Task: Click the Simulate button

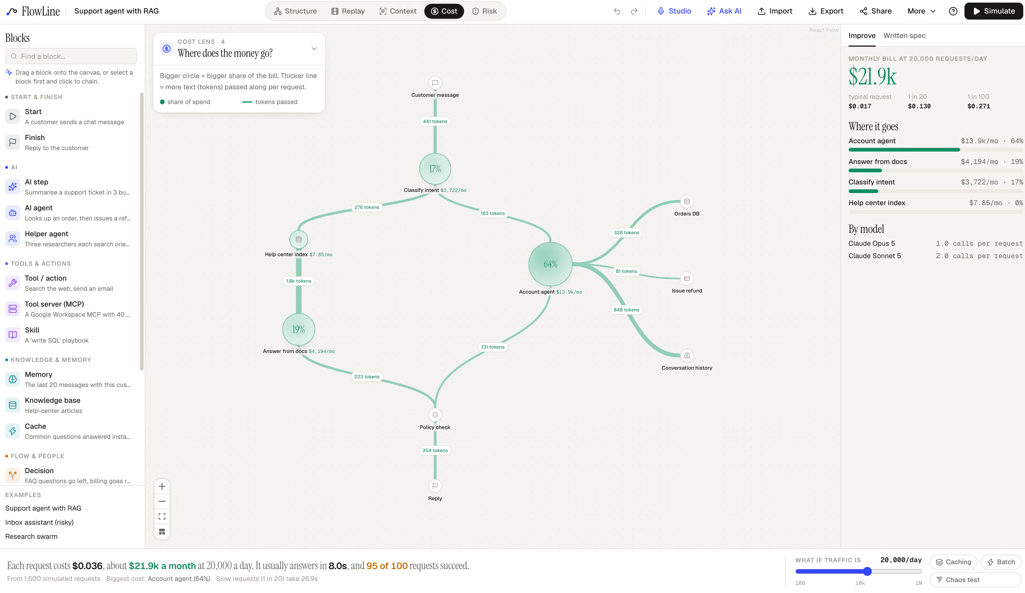Action: point(993,11)
